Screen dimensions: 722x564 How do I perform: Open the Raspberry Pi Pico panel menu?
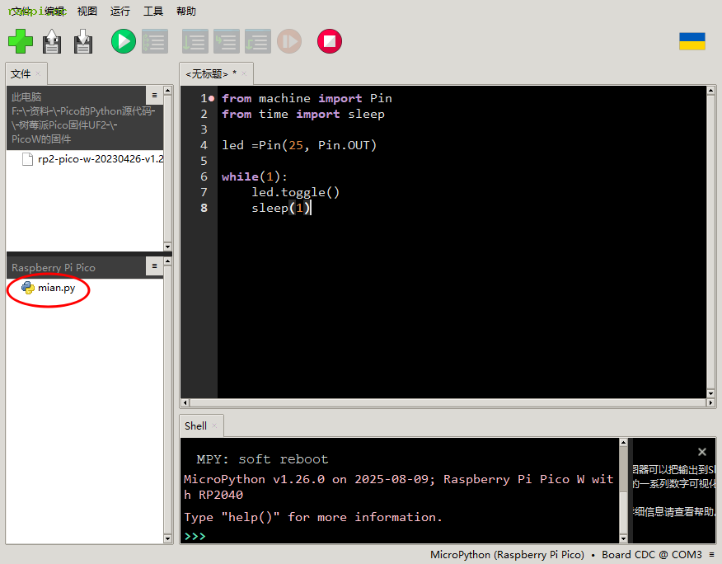(154, 266)
